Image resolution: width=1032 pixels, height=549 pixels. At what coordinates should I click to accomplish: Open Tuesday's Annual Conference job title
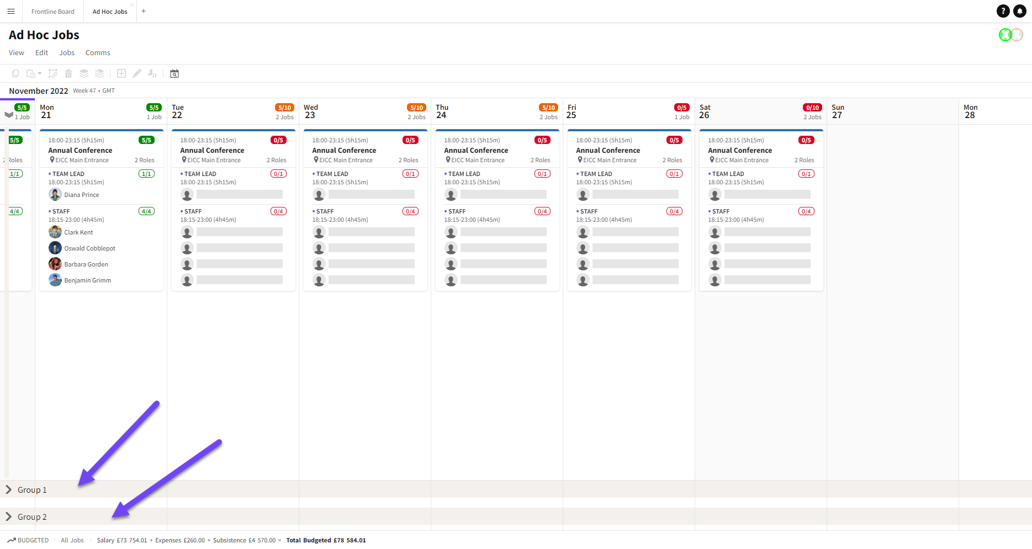(x=212, y=150)
